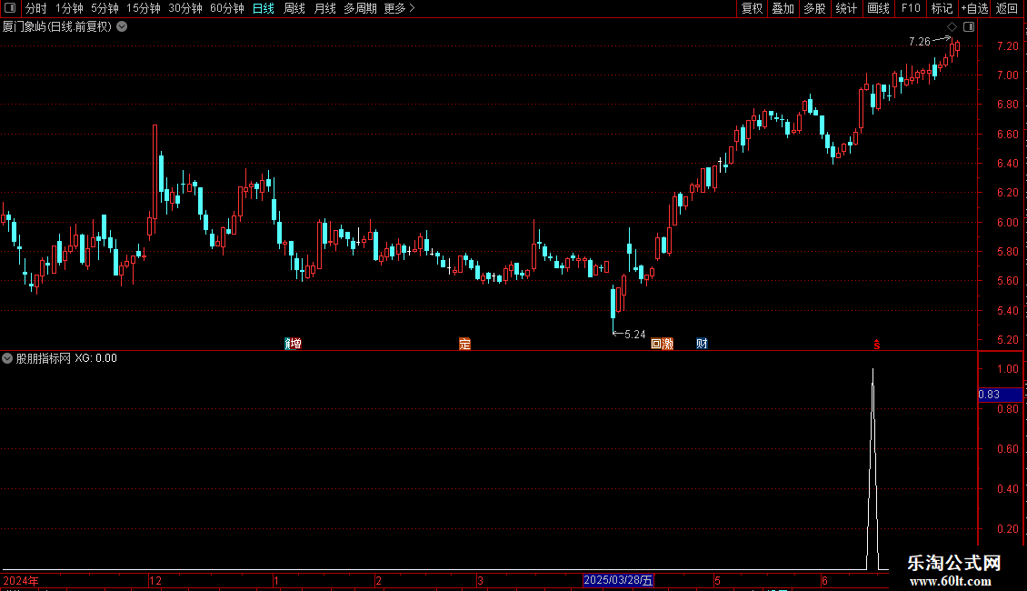Click the XG: 0.00 indicator value
This screenshot has height=591, width=1027.
point(95,358)
